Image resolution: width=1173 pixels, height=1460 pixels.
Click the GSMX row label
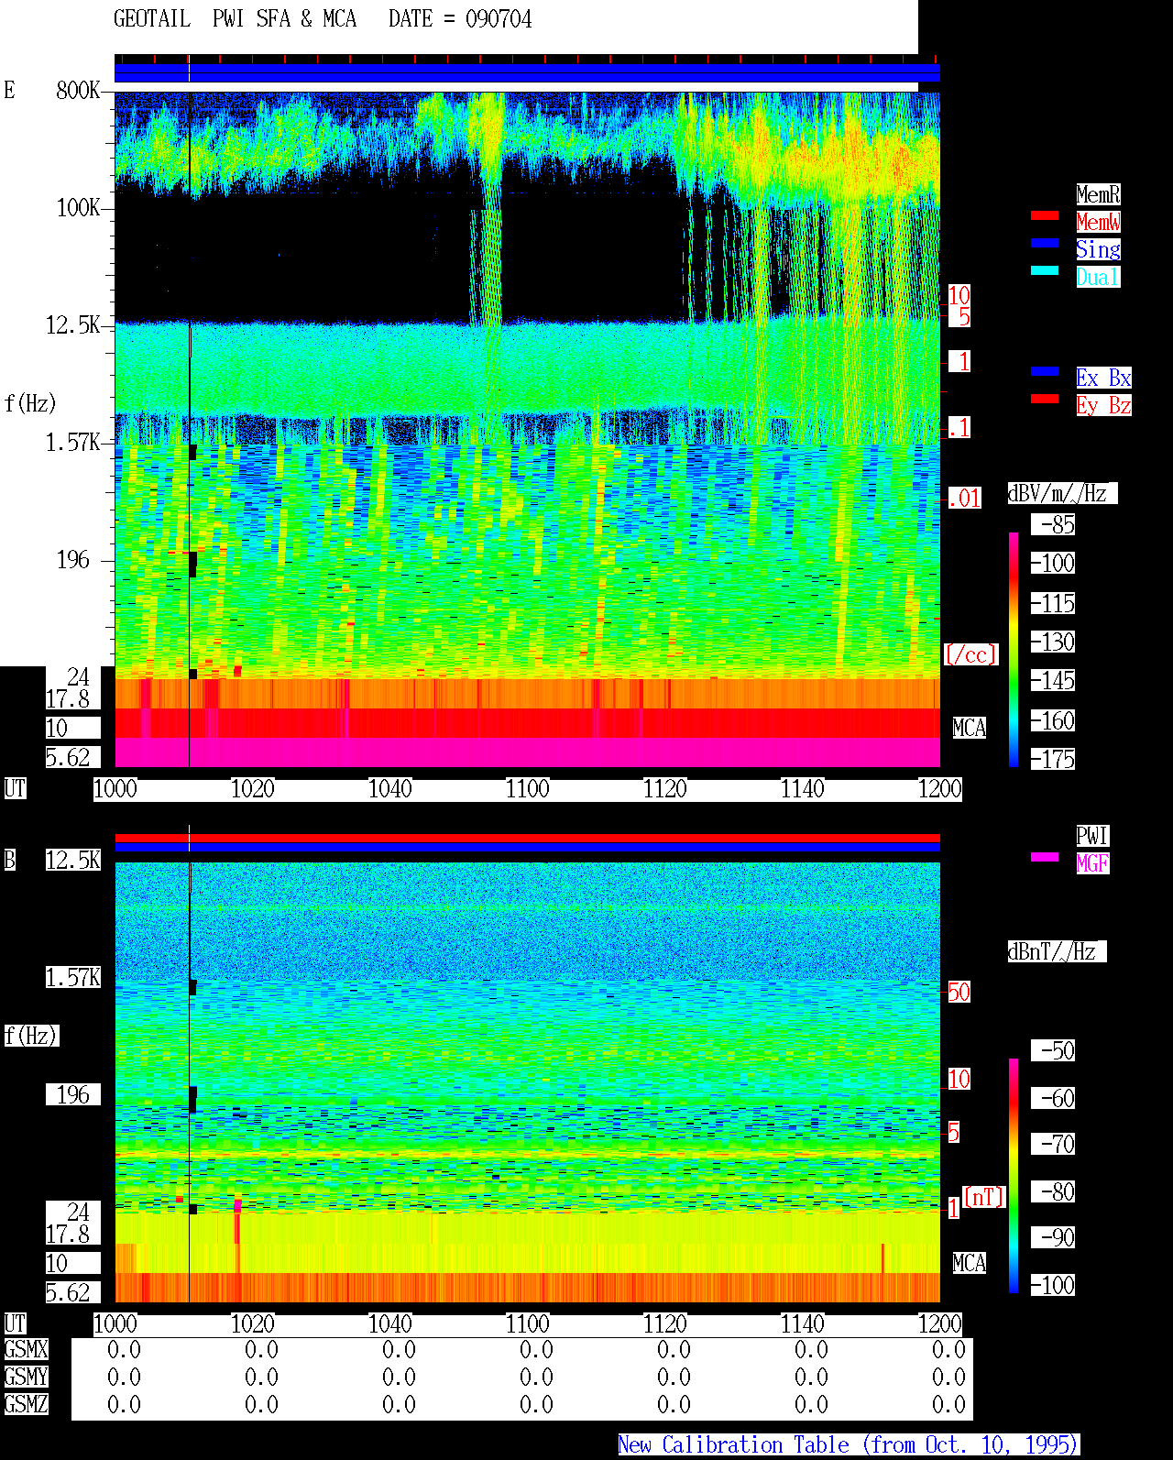[26, 1350]
